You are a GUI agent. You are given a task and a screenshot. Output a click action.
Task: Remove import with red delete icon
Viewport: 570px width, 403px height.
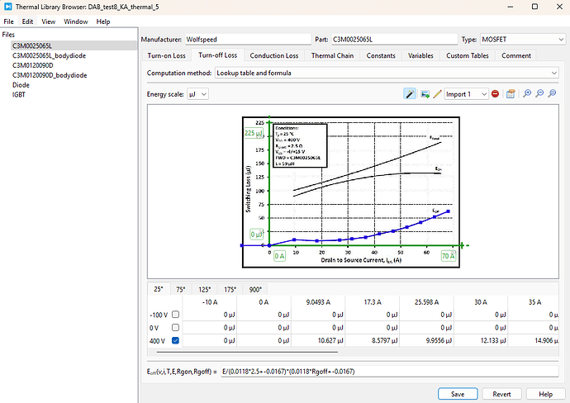(x=495, y=94)
